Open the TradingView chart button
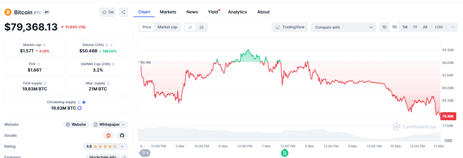The width and height of the screenshot is (463, 158). point(290,27)
